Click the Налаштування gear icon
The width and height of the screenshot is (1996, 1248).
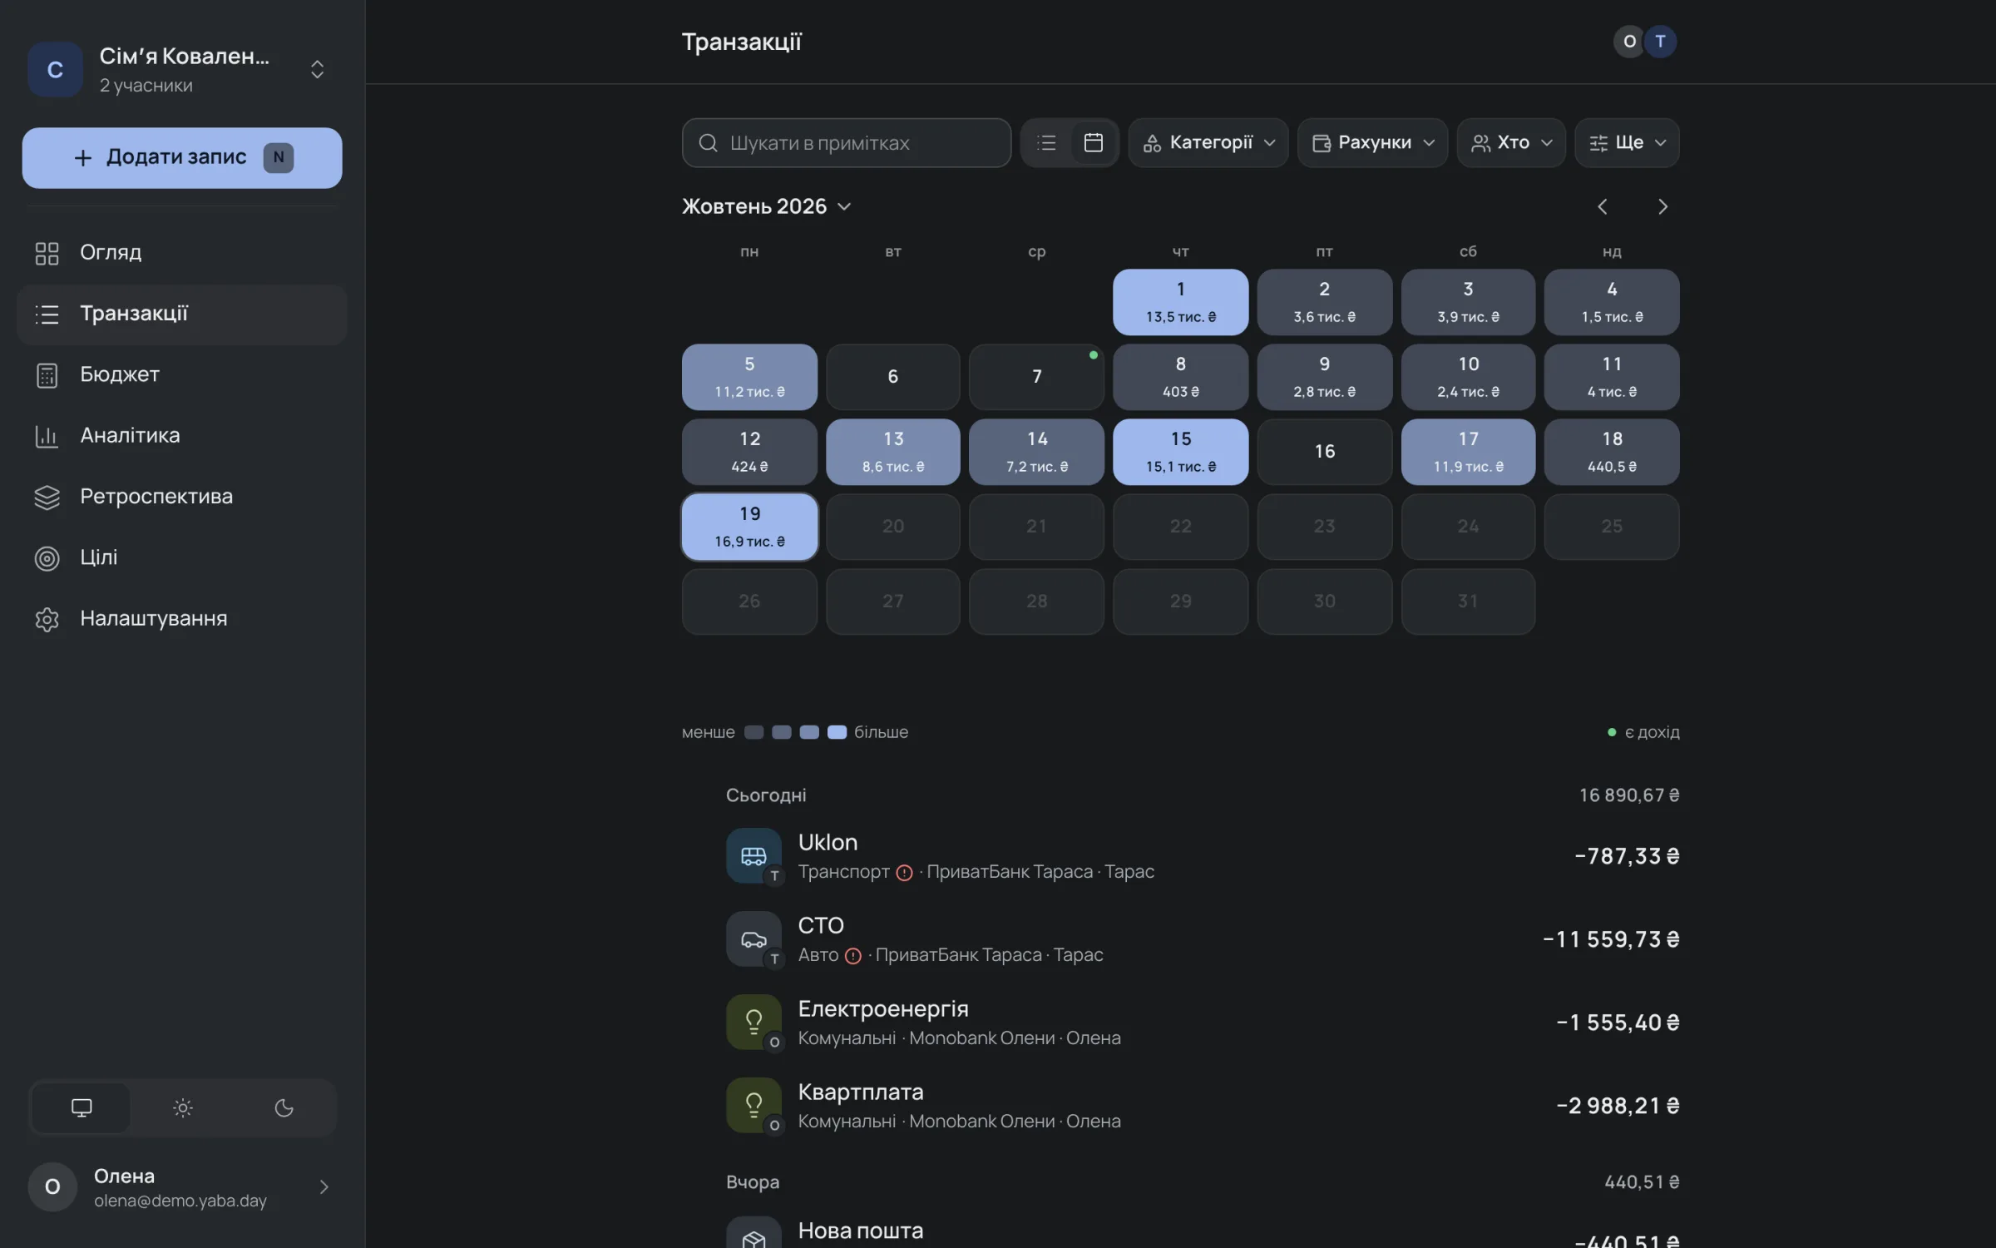[47, 619]
